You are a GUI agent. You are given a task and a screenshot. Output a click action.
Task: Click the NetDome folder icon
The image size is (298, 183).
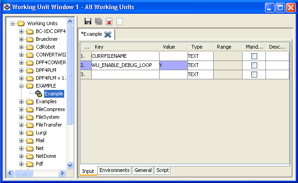click(x=30, y=156)
